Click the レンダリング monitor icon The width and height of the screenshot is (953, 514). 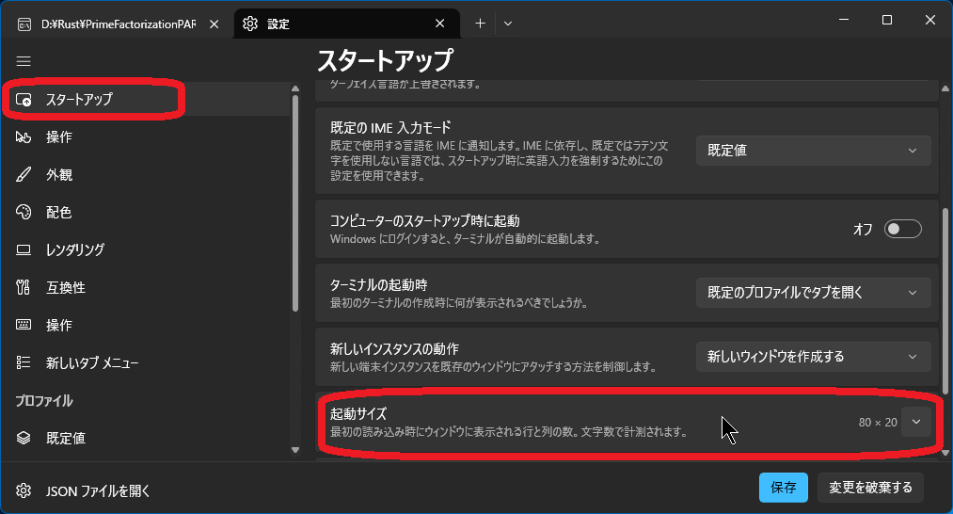click(x=24, y=250)
